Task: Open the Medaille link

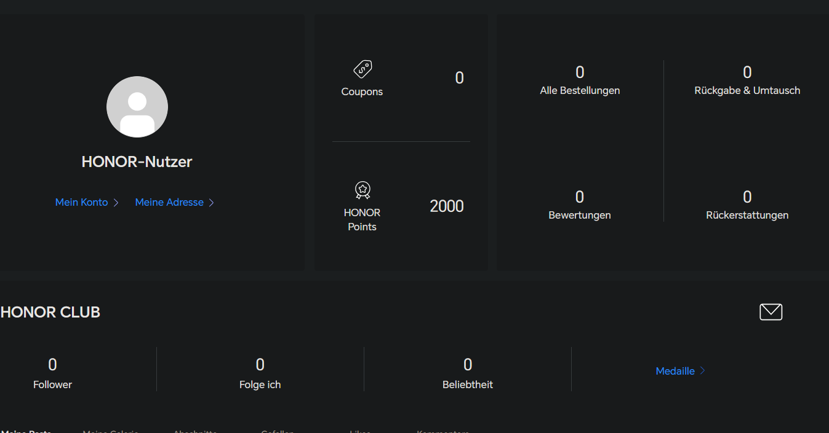Action: (675, 371)
